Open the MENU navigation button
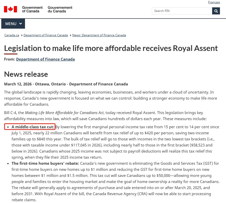Screen dimensions: 226x203 [x=13, y=24]
